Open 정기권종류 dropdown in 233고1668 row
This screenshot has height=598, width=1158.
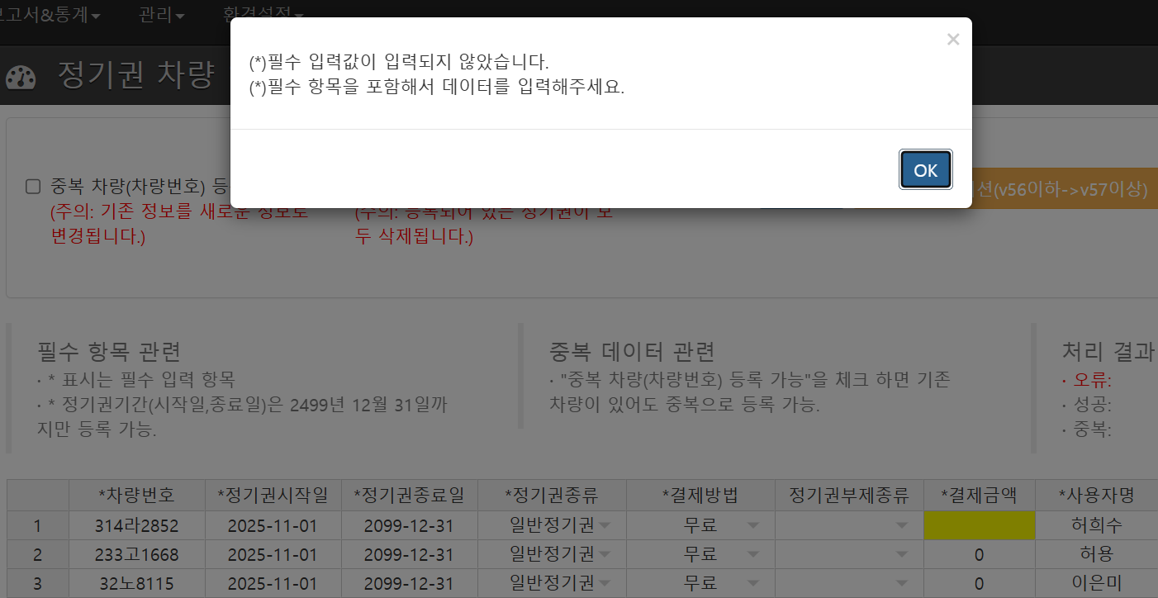(605, 554)
